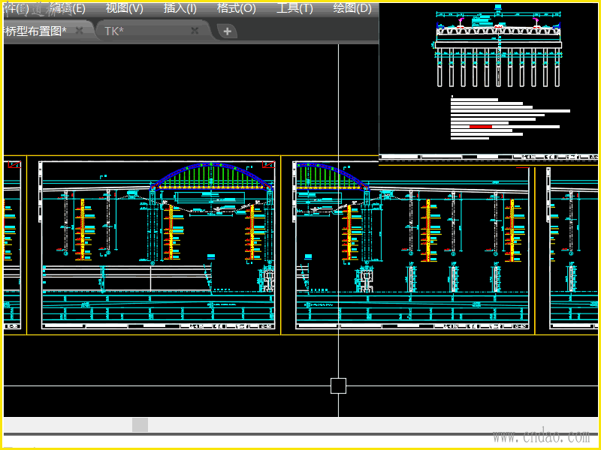This screenshot has height=450, width=601.
Task: Click the horizontal scrollbar thumb
Action: pos(140,425)
